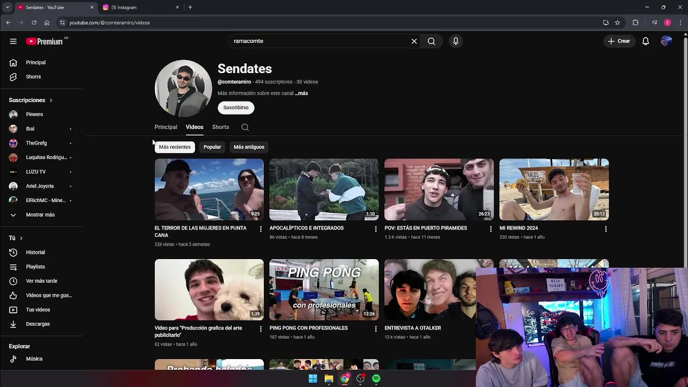Click the magnifier search button
The image size is (688, 387).
click(x=431, y=41)
